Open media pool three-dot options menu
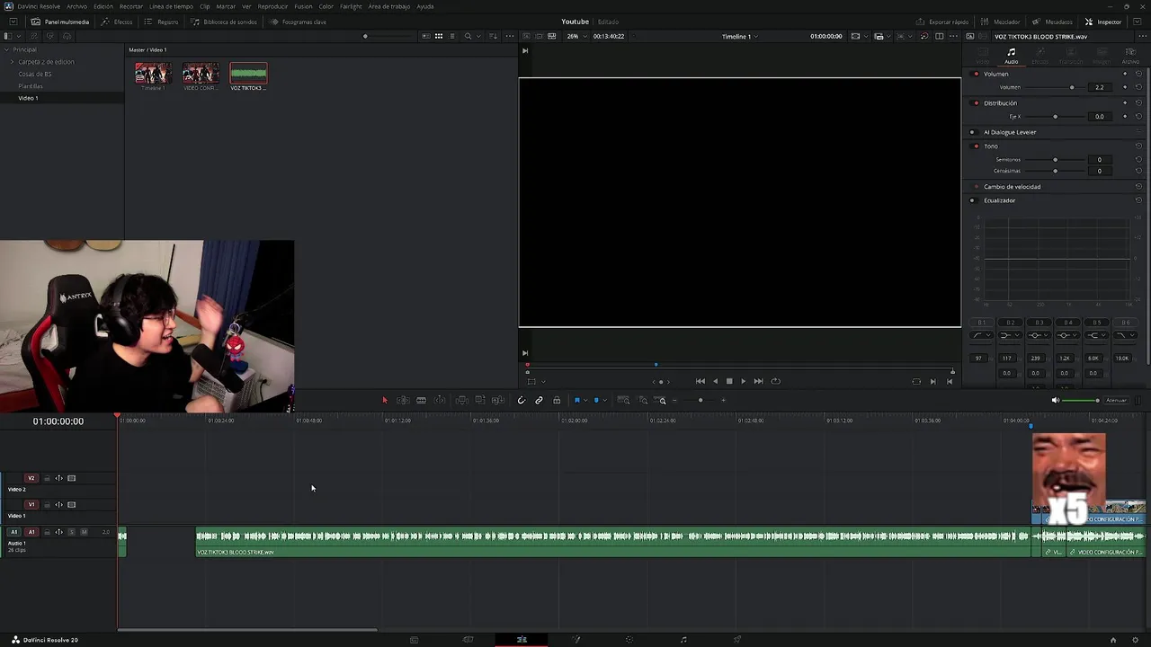 click(510, 36)
